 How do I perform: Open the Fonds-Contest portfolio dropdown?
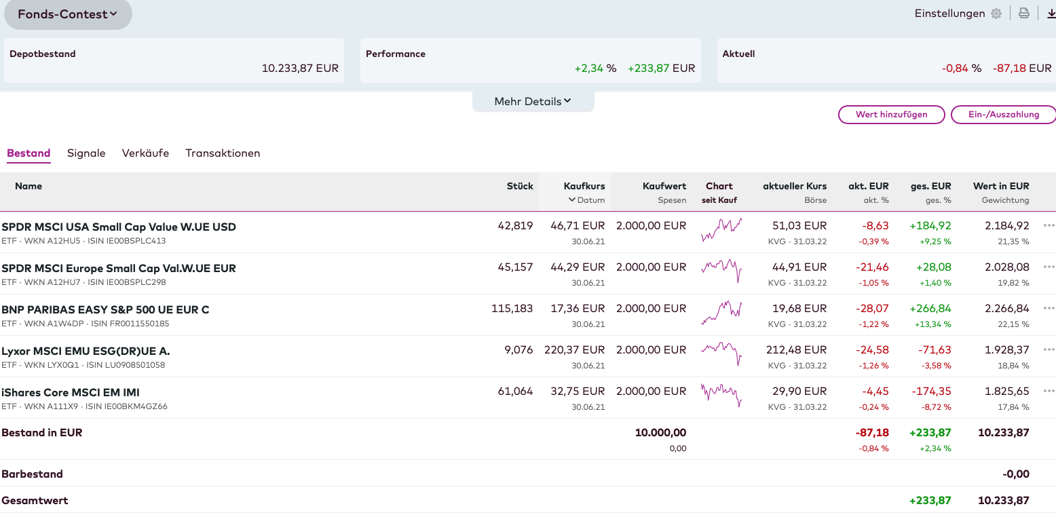point(67,14)
